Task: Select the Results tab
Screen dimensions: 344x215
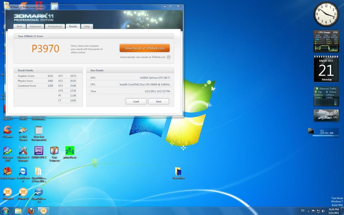Action: tap(73, 26)
